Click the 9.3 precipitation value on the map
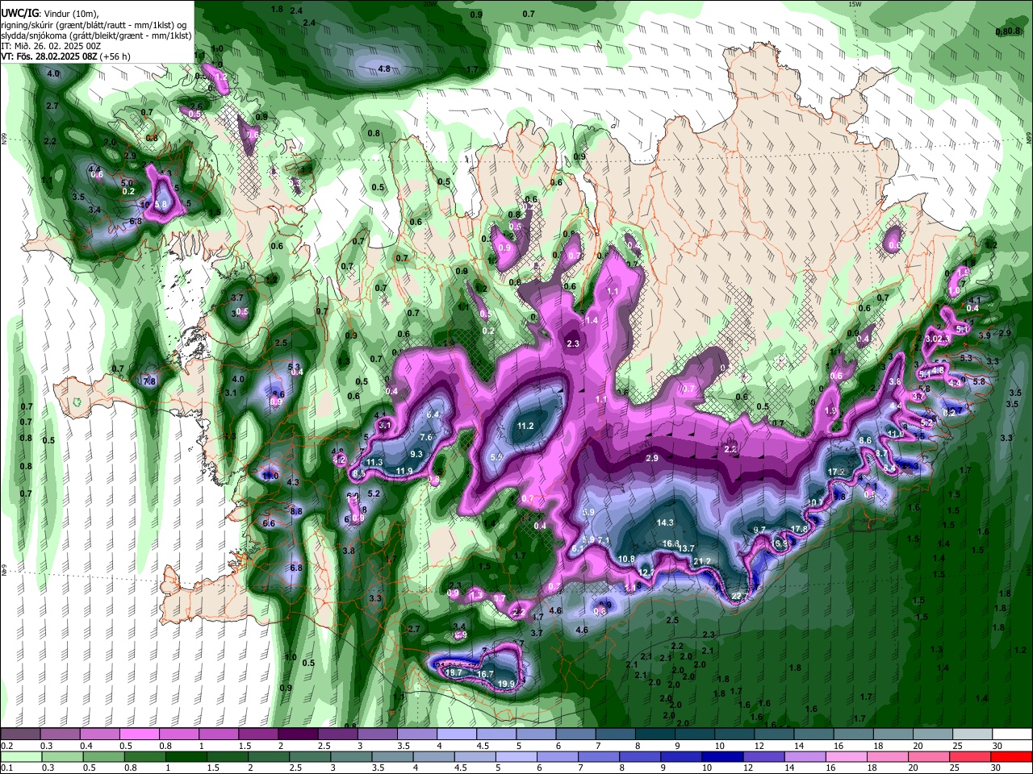 point(416,454)
